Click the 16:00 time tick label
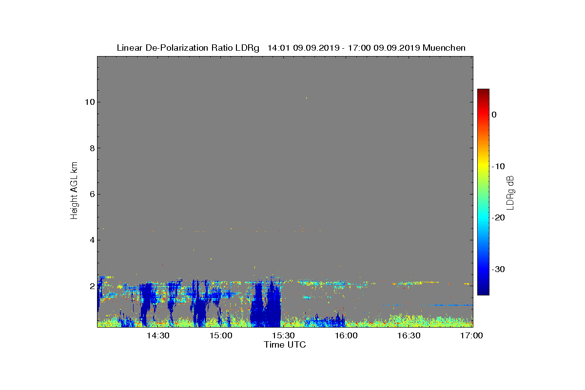585x390 pixels. (346, 335)
